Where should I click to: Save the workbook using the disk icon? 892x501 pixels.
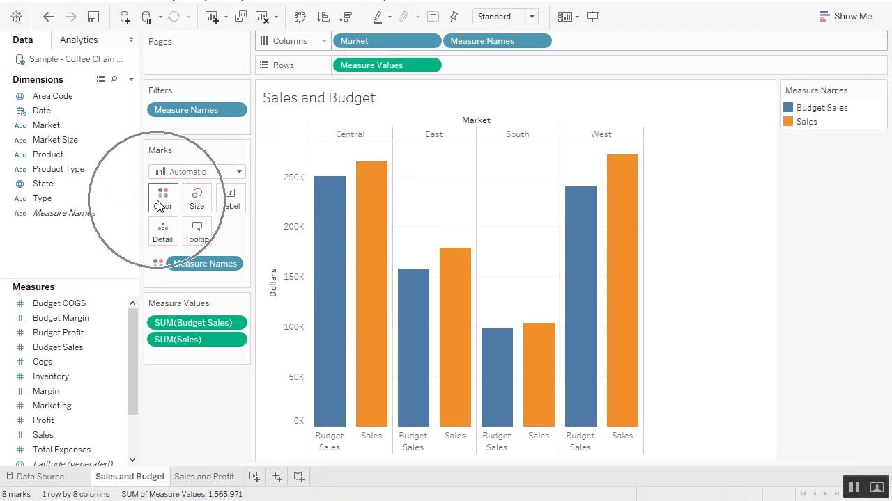93,17
